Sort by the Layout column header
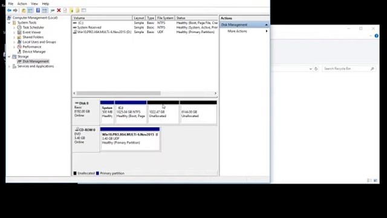The width and height of the screenshot is (387, 218). tap(138, 18)
